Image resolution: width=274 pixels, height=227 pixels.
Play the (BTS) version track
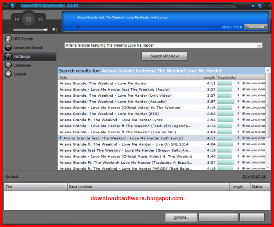tap(238, 113)
